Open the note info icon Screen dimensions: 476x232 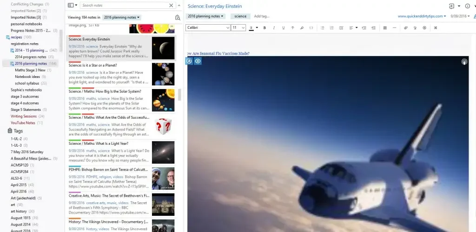point(468,6)
